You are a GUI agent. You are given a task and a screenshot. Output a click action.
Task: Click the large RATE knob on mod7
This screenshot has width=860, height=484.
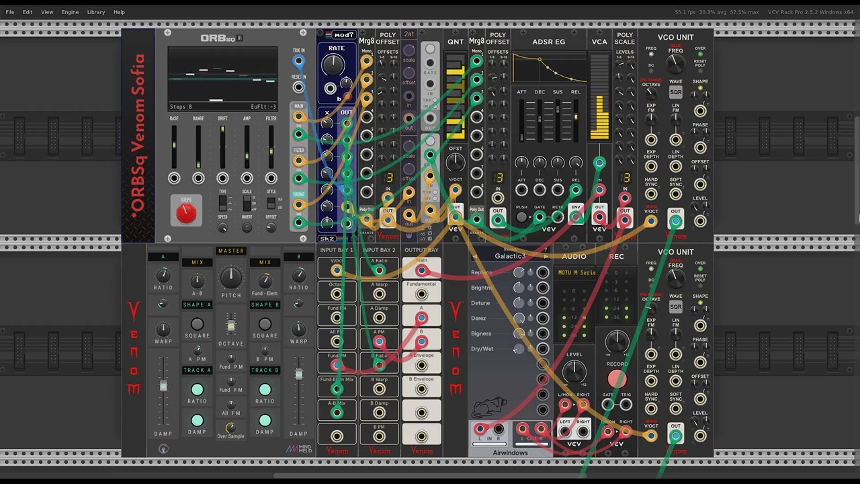333,65
